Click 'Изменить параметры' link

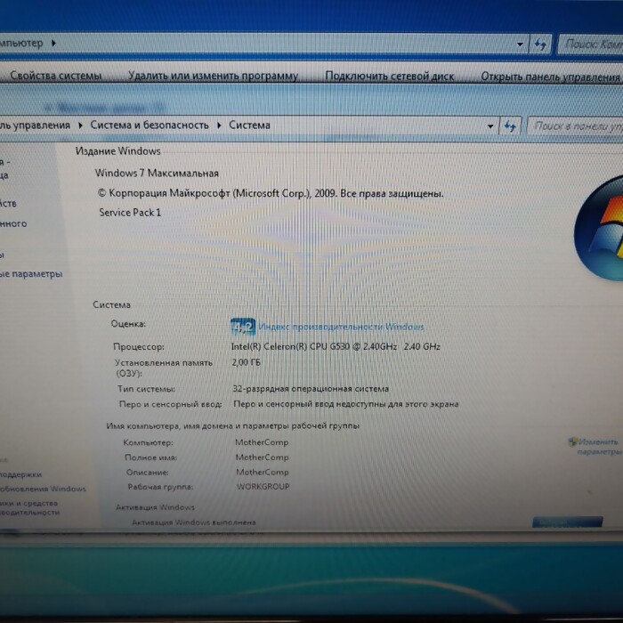coord(599,447)
